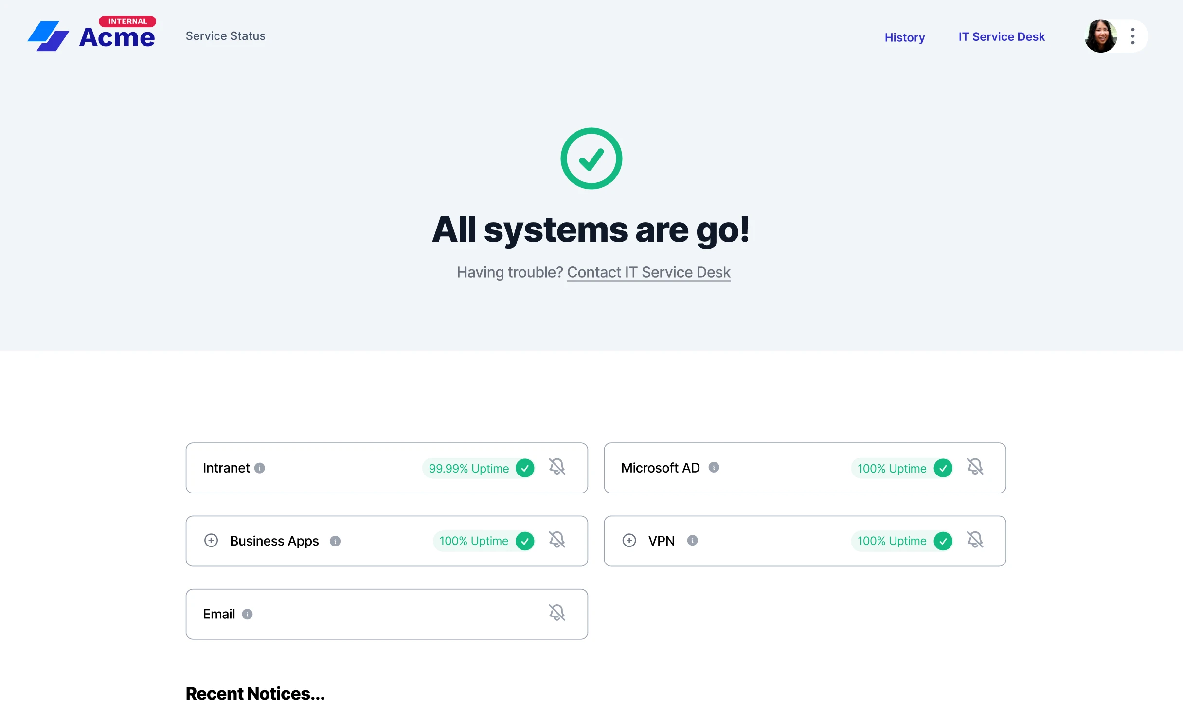
Task: Toggle the bell notification icon for Email
Action: click(556, 614)
